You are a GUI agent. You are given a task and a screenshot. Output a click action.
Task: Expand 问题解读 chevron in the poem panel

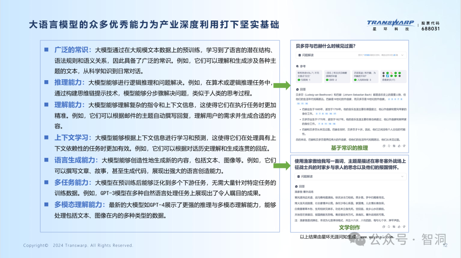402,177
